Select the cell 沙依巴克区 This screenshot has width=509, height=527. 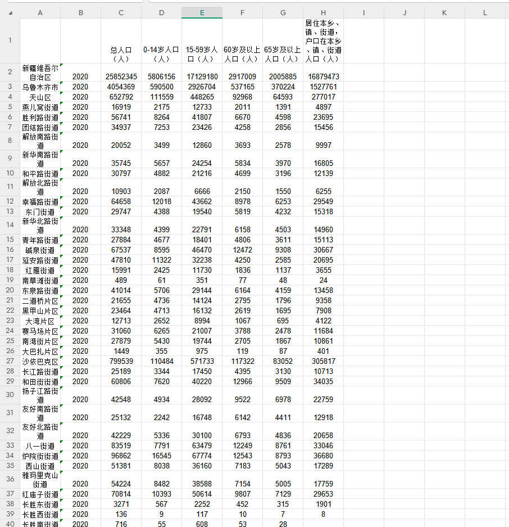point(40,361)
